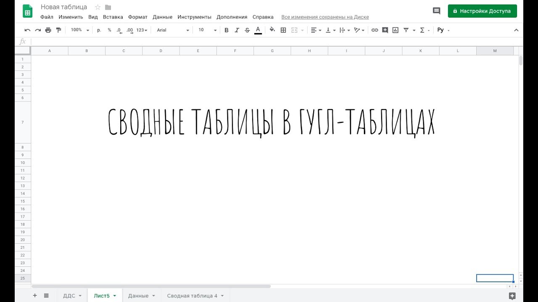Open Лист5 tab dropdown arrow
The image size is (538, 302).
tap(114, 296)
